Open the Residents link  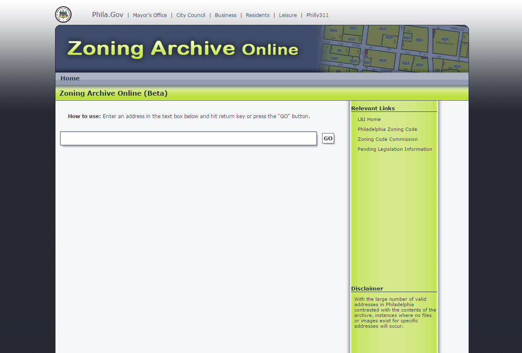tap(257, 15)
